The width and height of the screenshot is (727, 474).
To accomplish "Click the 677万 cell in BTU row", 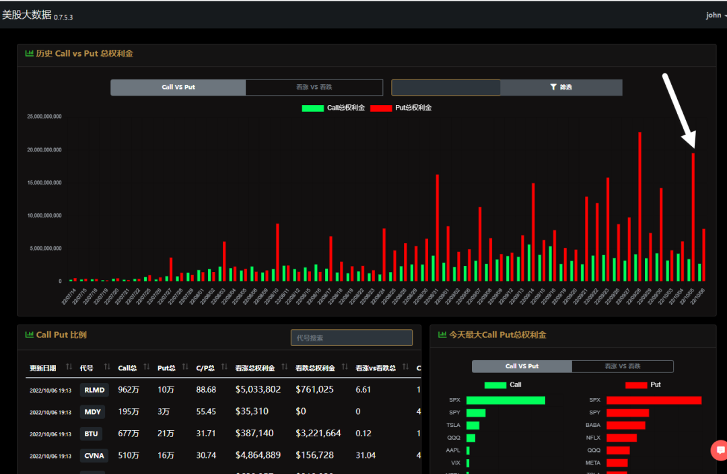I will coord(129,433).
